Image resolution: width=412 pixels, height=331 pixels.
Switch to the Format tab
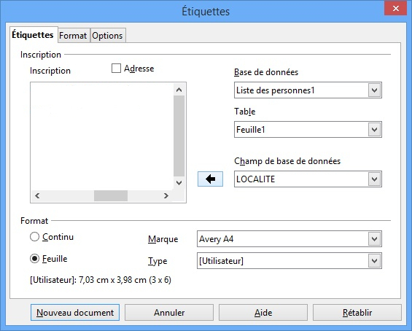pyautogui.click(x=73, y=36)
